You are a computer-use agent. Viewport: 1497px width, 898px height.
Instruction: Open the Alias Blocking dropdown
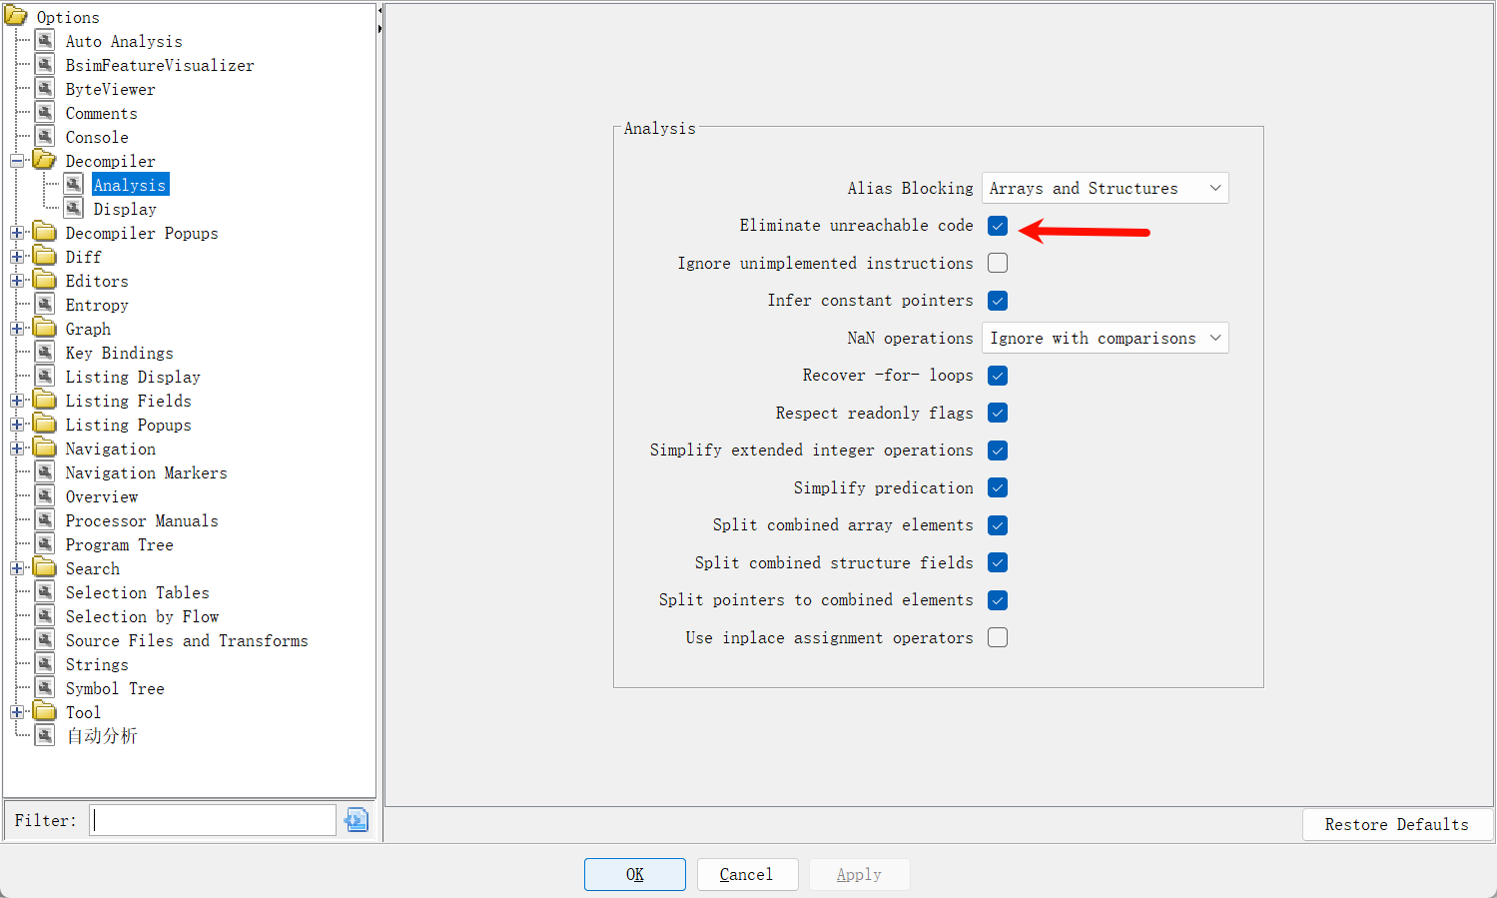pyautogui.click(x=1106, y=188)
